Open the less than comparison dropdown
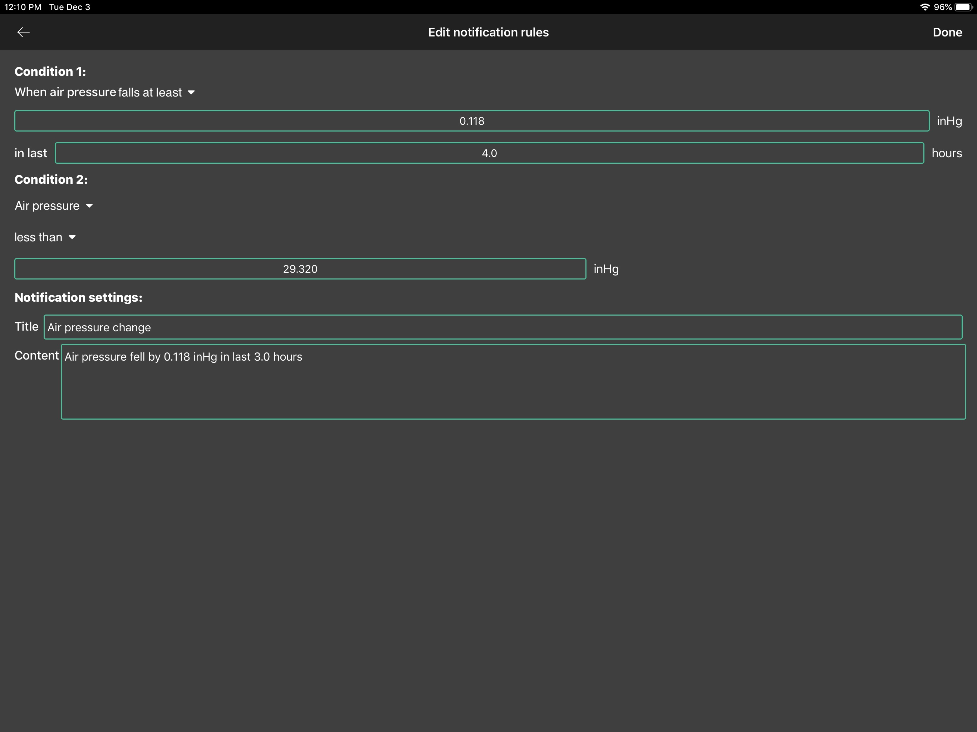The height and width of the screenshot is (732, 977). (x=38, y=237)
